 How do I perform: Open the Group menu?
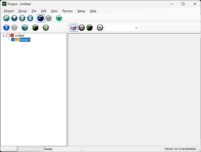pyautogui.click(x=23, y=11)
